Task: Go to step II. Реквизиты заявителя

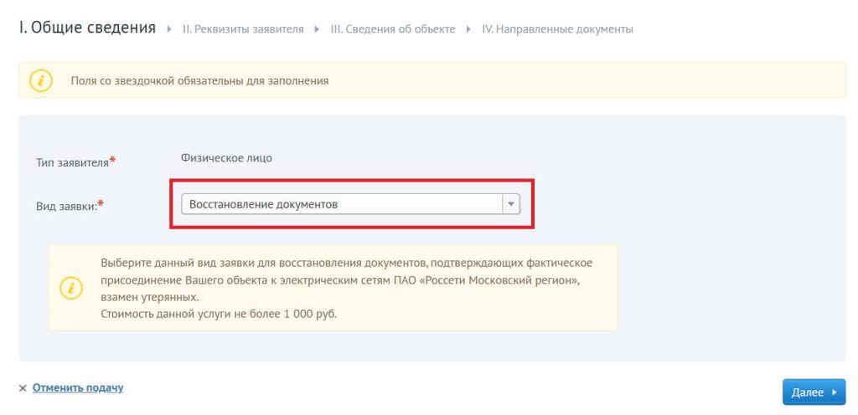Action: [243, 29]
